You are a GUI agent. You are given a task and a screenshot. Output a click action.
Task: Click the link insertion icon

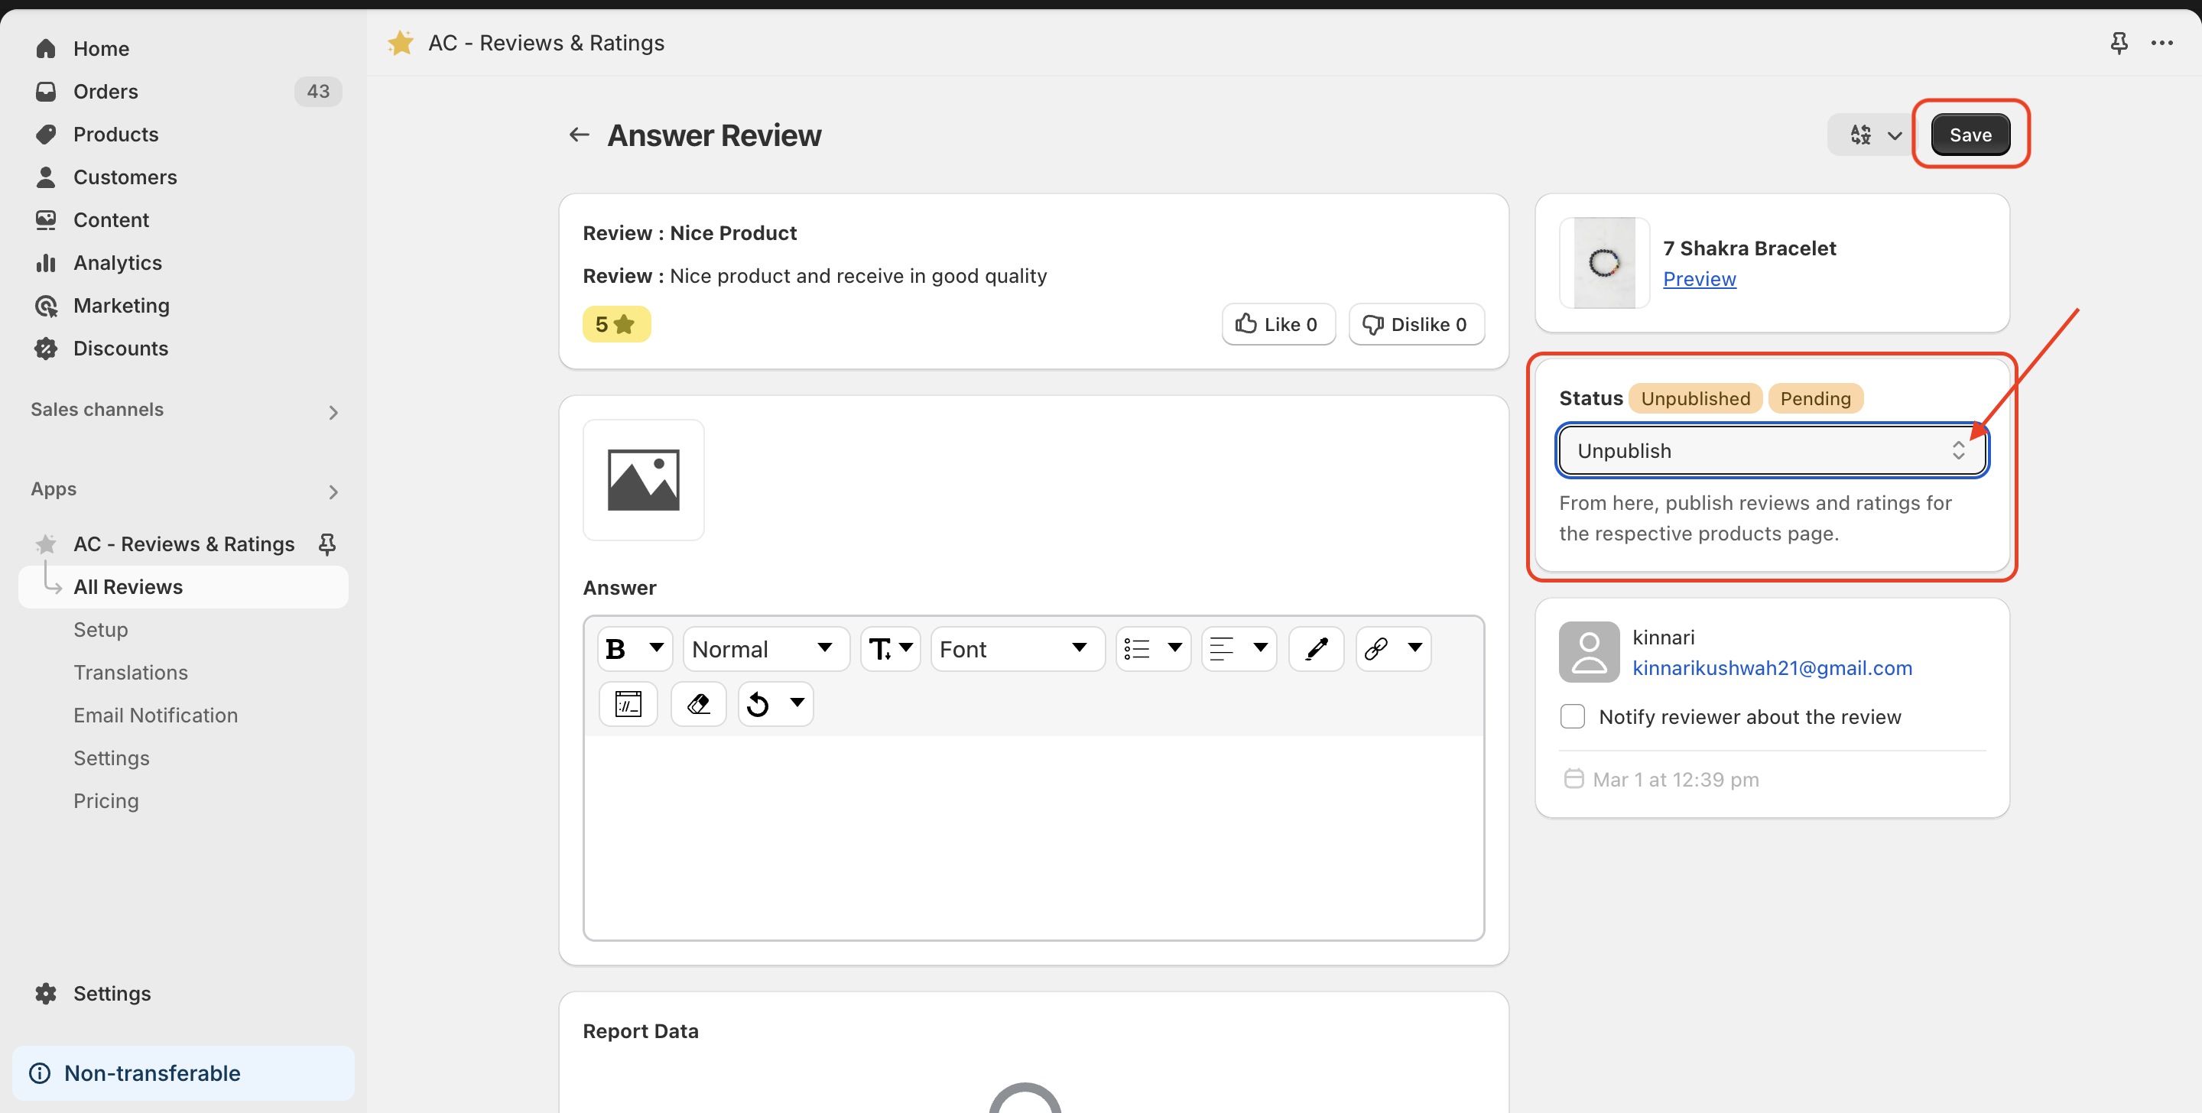(x=1375, y=647)
